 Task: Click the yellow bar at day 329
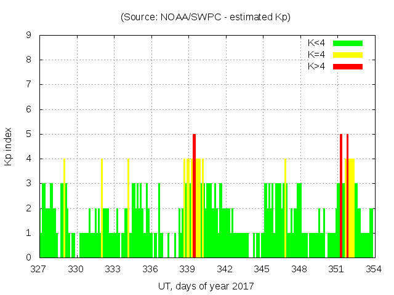tap(64, 209)
